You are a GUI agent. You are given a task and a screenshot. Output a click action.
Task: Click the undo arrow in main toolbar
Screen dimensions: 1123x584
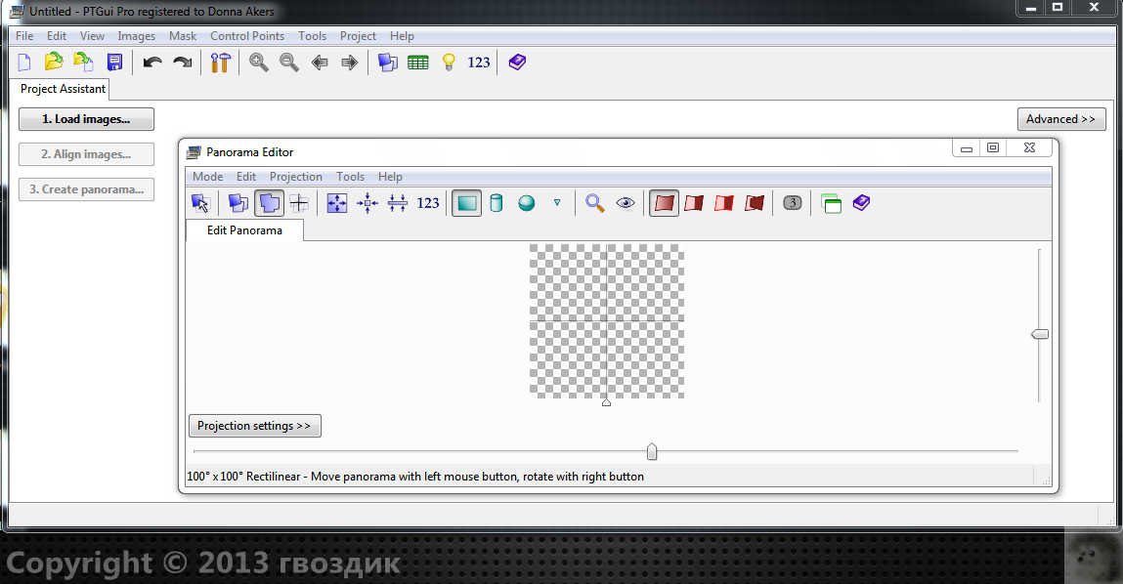(152, 63)
